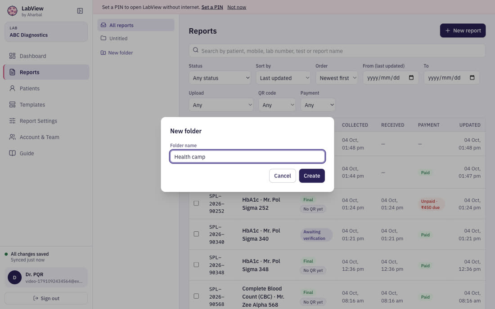
Task: Tick the checkbox for report SPL-2026-90340
Action: [x=196, y=234]
